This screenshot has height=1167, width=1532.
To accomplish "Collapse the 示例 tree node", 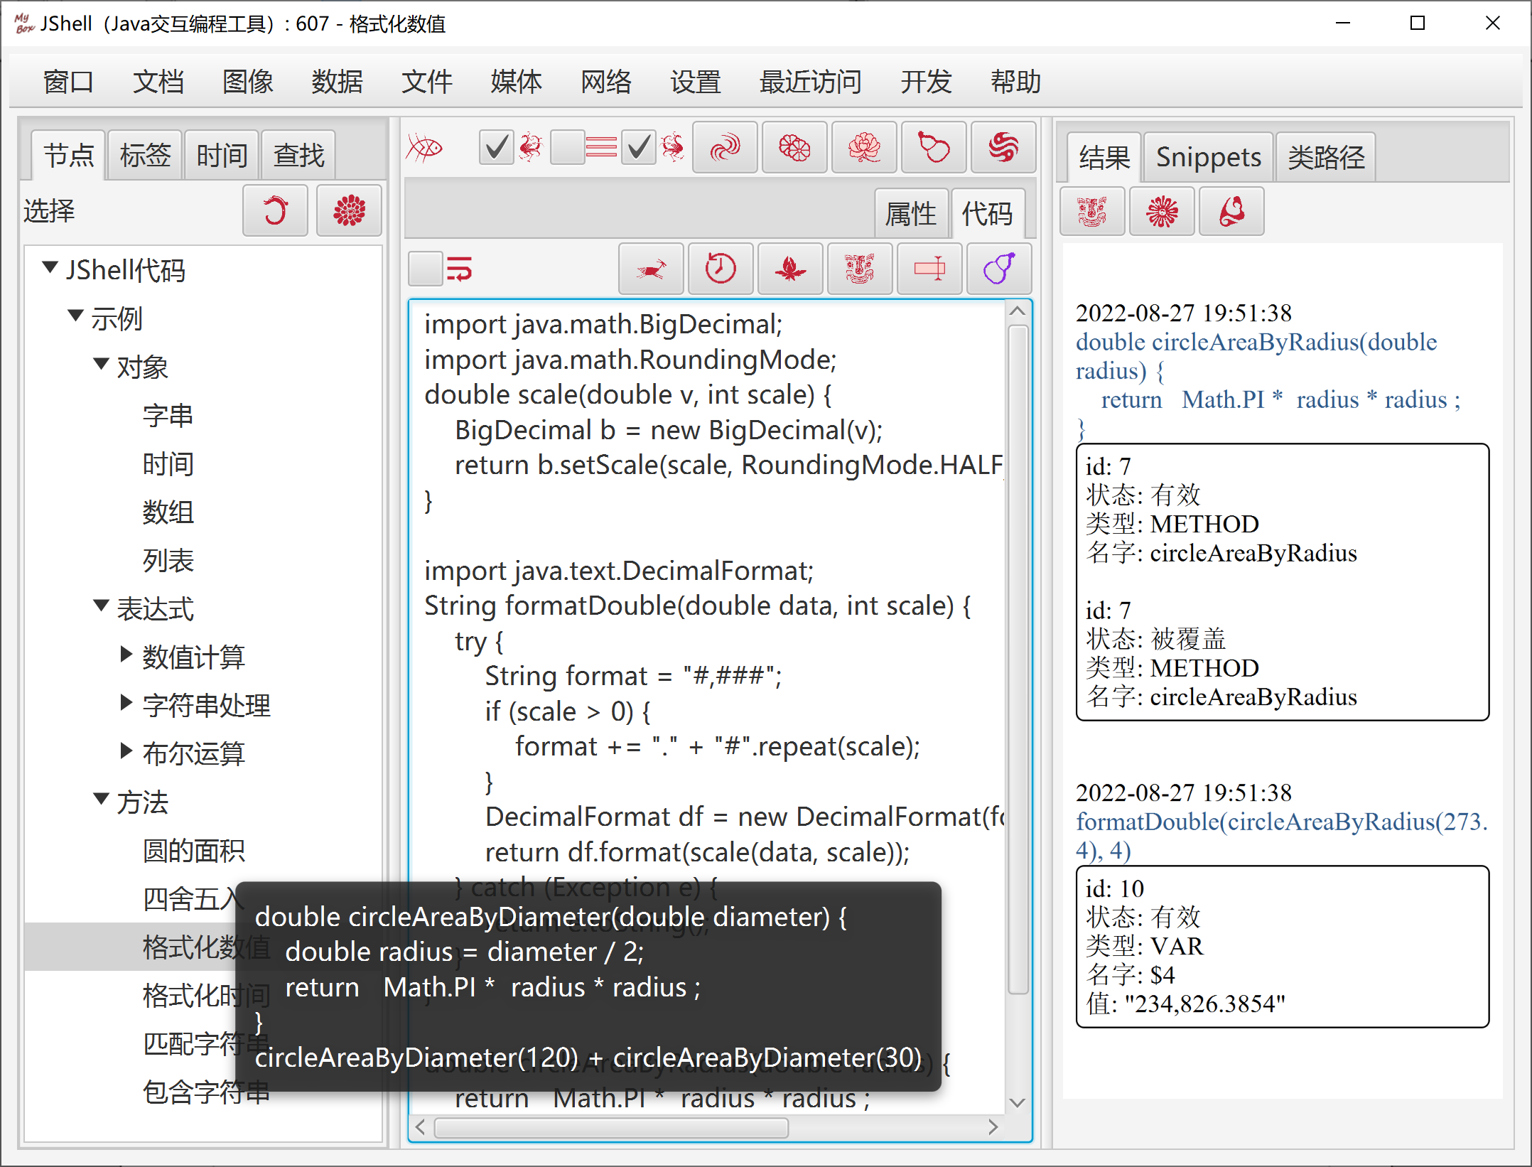I will pyautogui.click(x=75, y=315).
